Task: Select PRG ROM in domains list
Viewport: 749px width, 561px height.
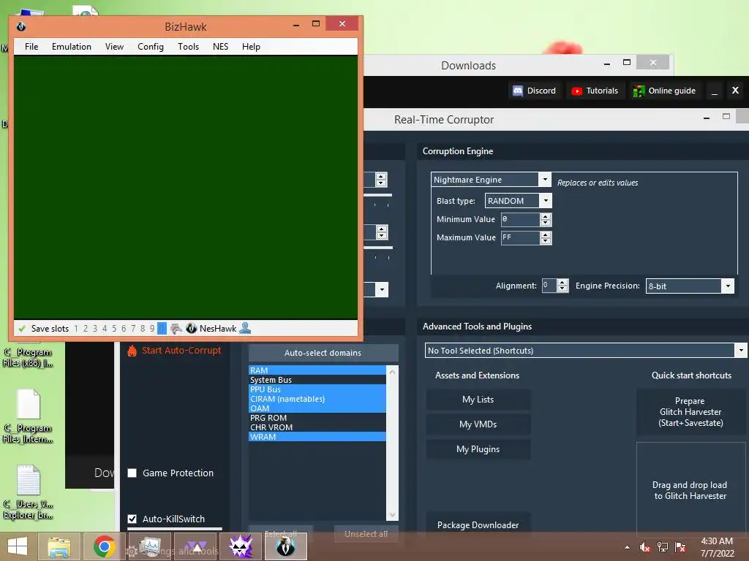Action: tap(317, 418)
